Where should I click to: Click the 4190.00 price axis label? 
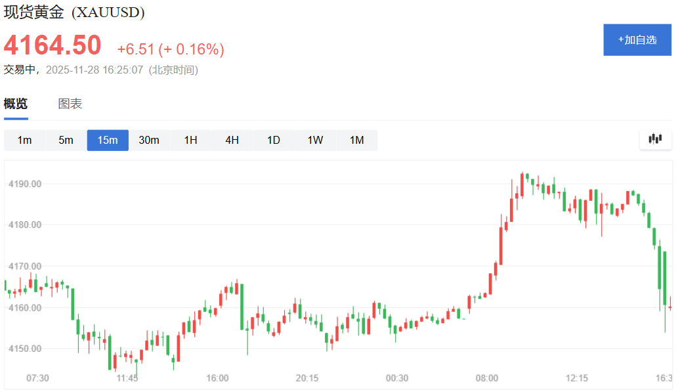[25, 184]
